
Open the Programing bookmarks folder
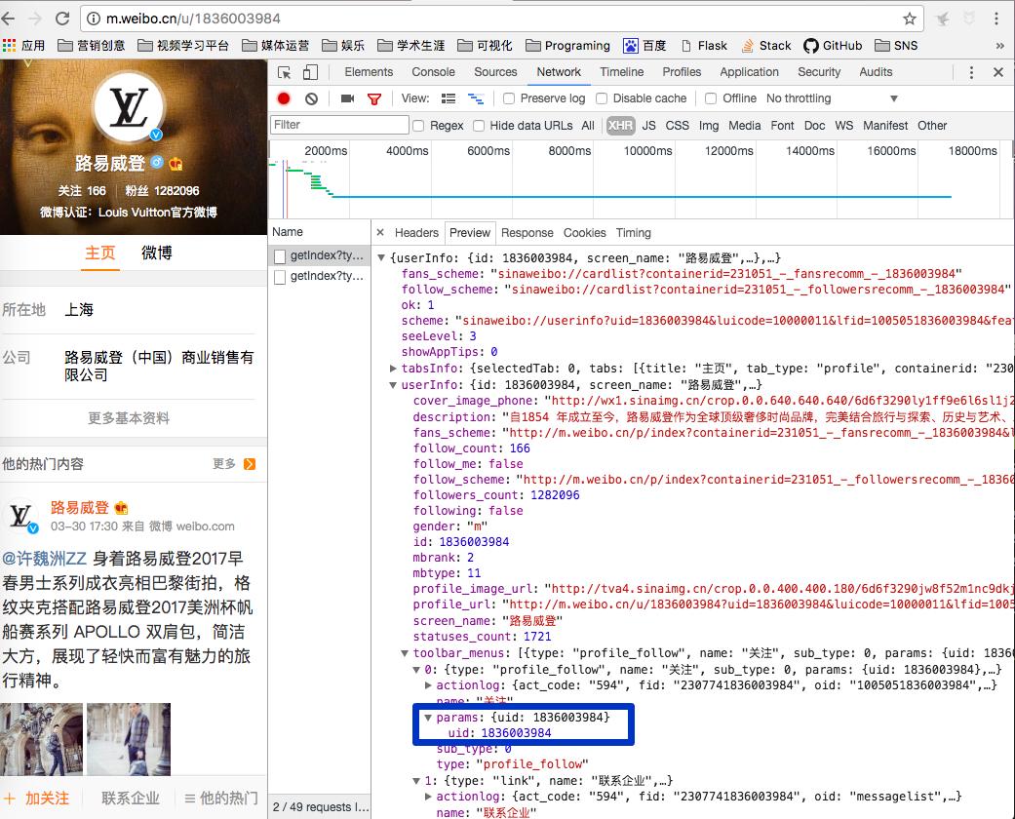(x=567, y=45)
